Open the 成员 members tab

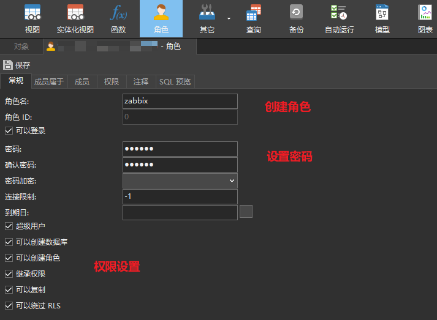coord(82,81)
